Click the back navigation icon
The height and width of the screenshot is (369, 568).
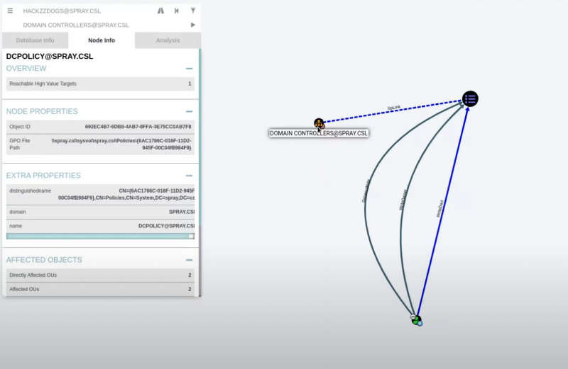click(x=176, y=11)
